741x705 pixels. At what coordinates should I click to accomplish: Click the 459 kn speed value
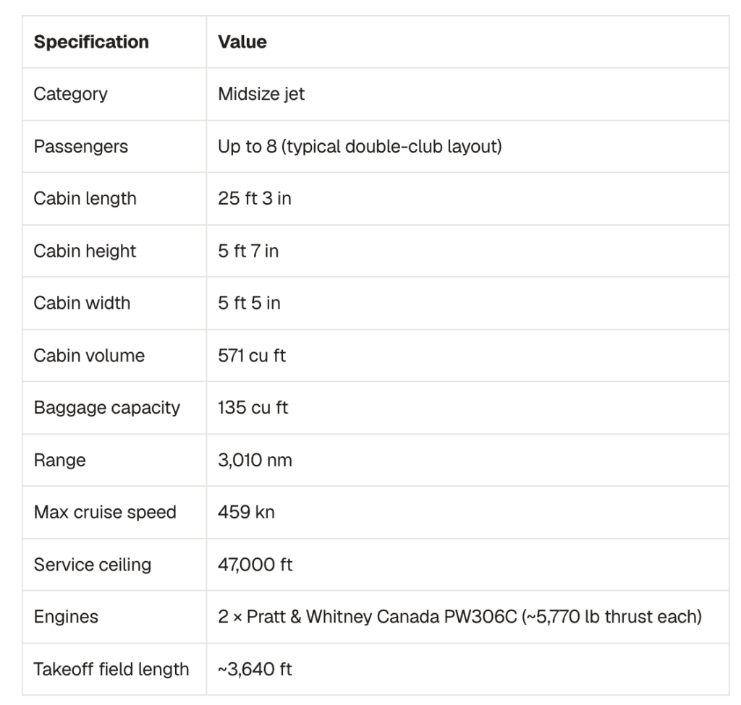246,513
